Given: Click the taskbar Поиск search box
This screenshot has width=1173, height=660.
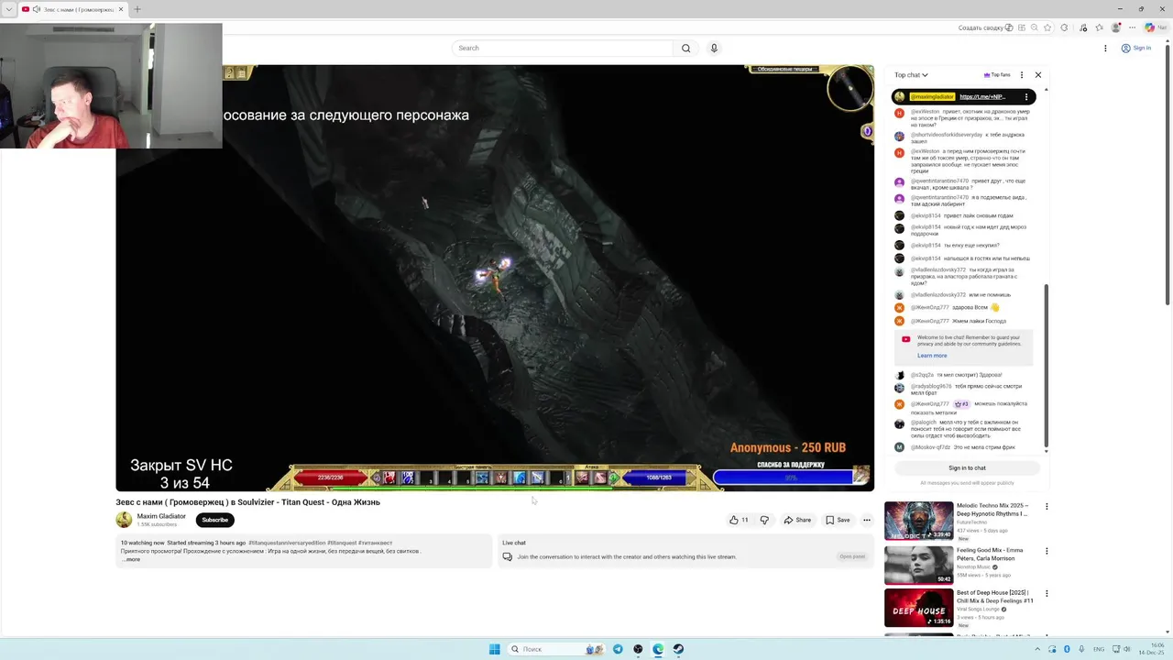Looking at the screenshot, I should [557, 649].
